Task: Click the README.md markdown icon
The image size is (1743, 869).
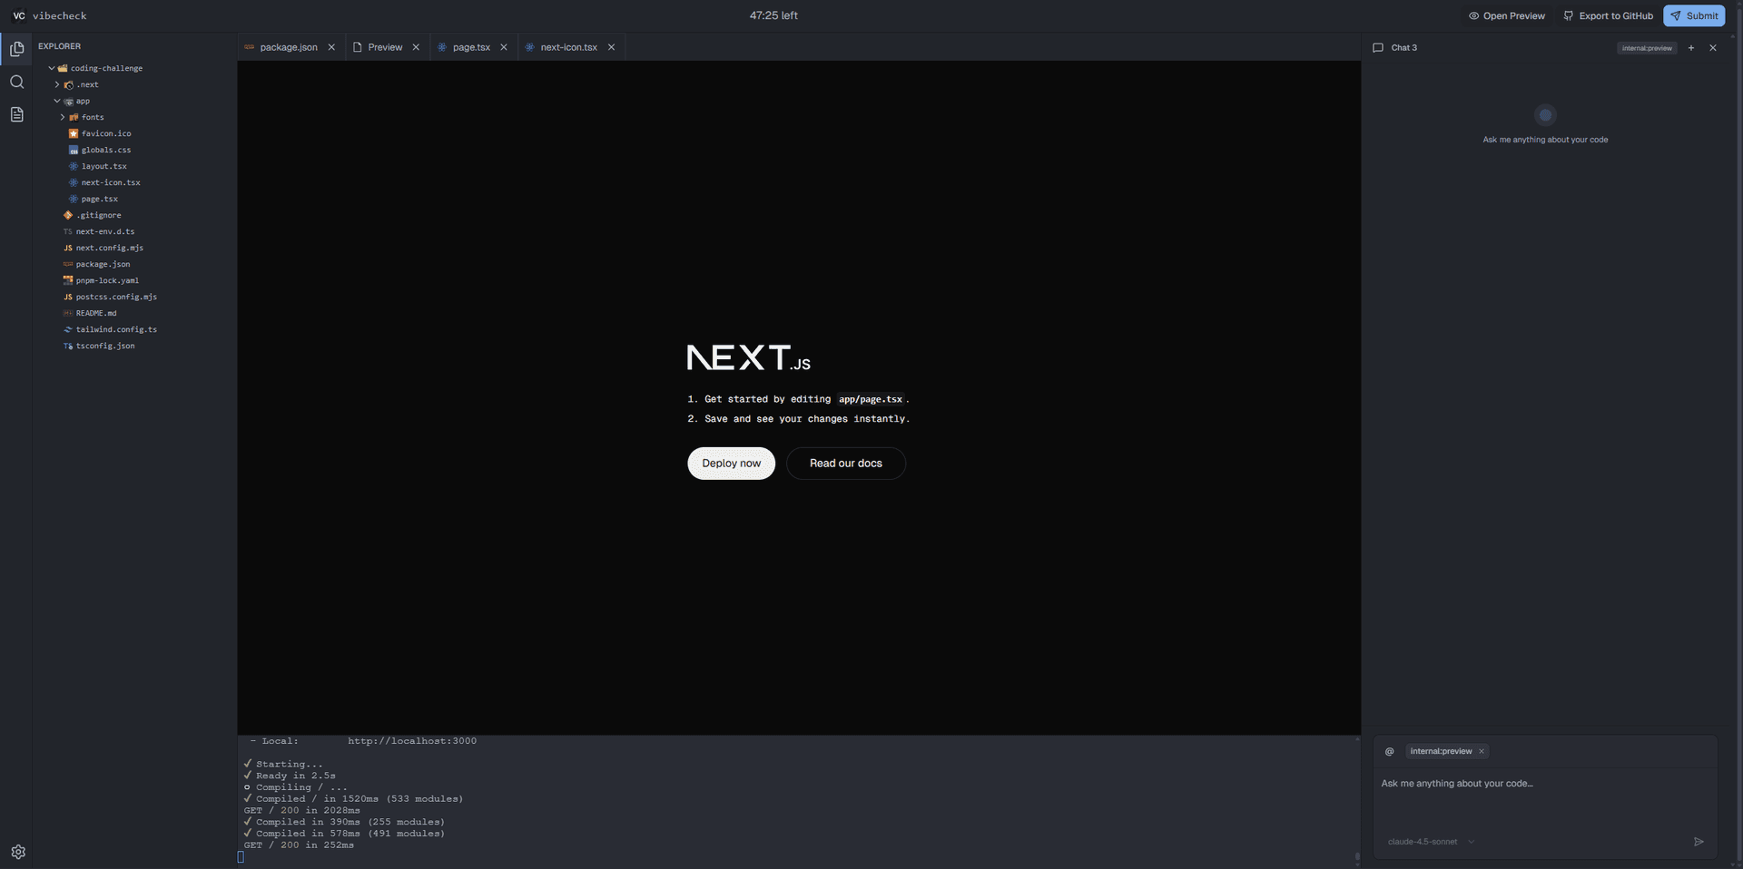Action: [68, 313]
